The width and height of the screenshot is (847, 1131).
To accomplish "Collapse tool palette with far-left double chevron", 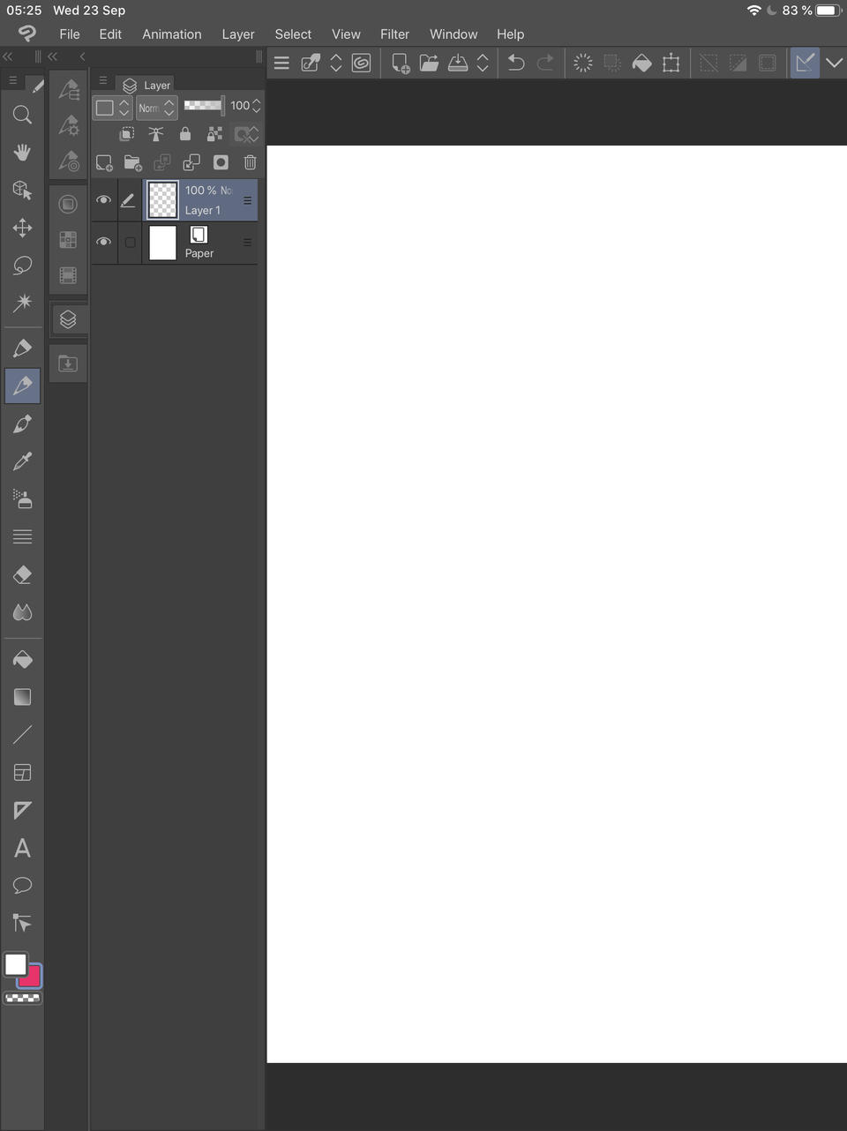I will 8,56.
